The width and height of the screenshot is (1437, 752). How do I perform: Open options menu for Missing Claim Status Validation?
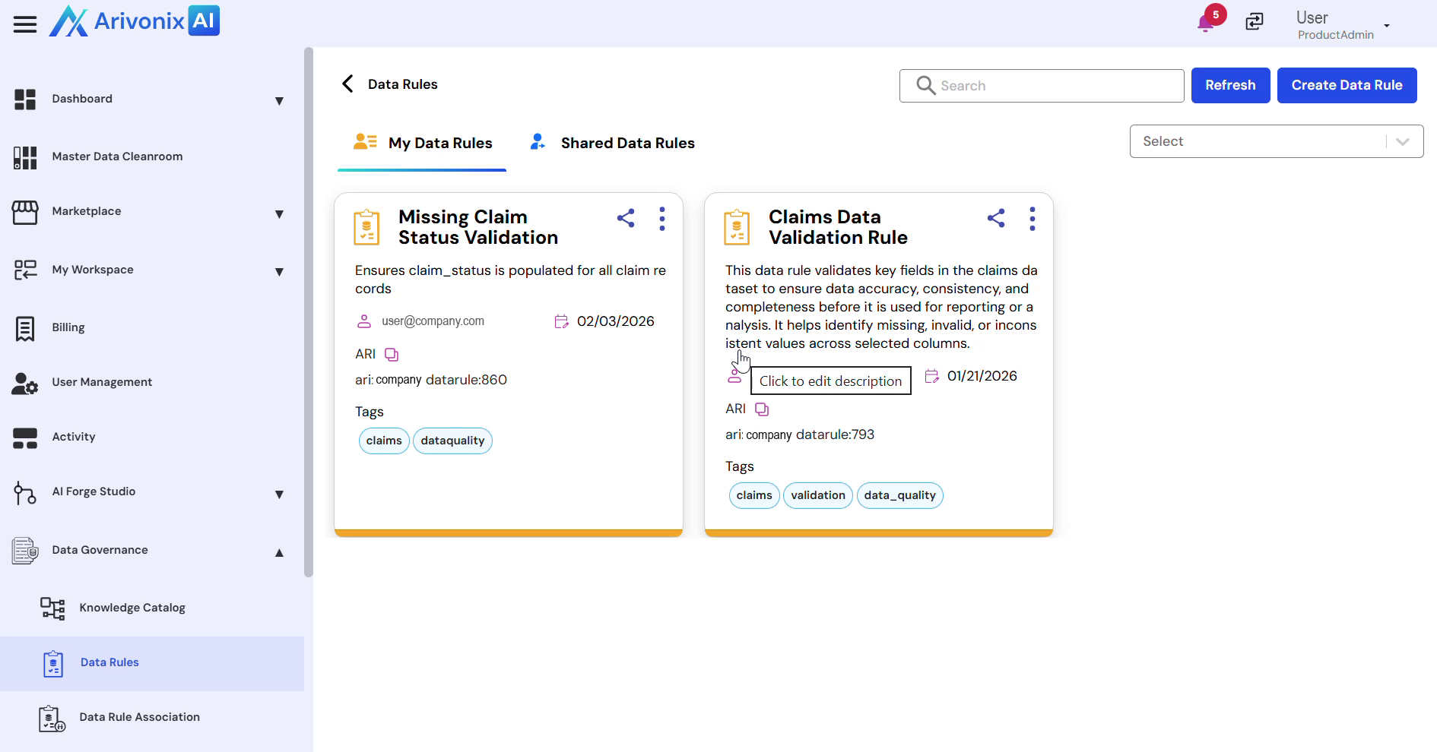pos(662,219)
